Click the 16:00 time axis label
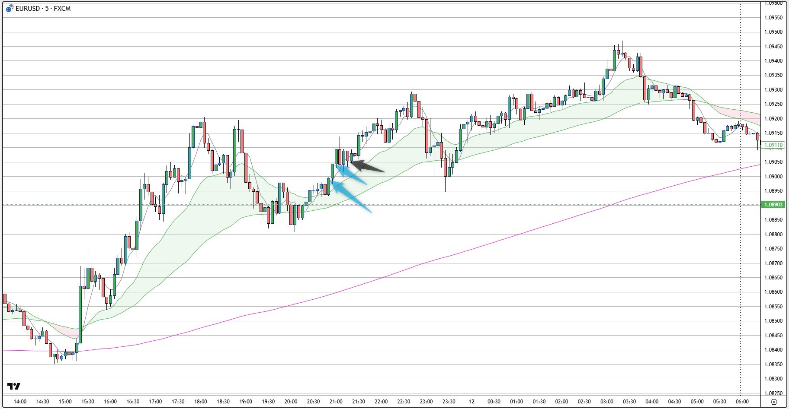The width and height of the screenshot is (789, 409). (110, 402)
